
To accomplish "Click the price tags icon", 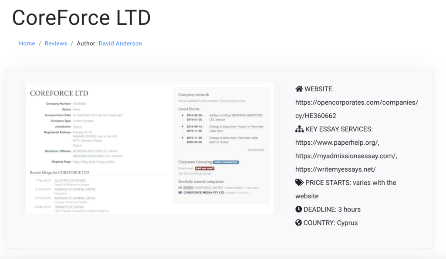I will (299, 183).
